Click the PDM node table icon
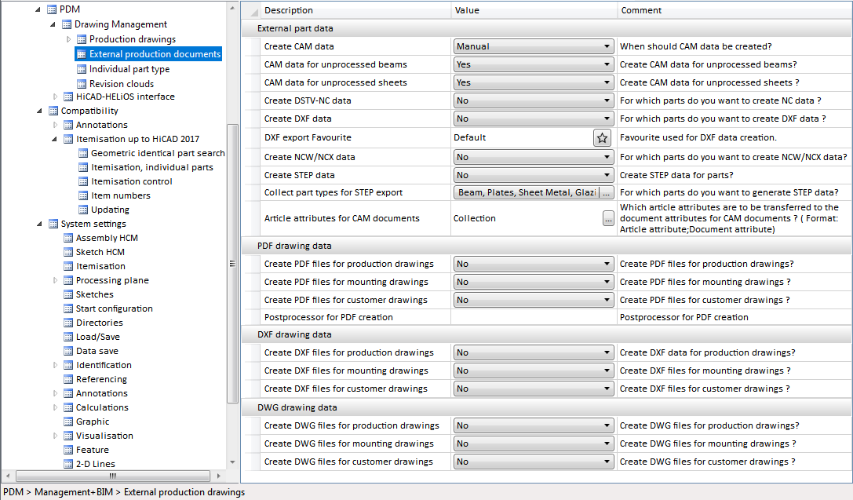 coord(53,9)
